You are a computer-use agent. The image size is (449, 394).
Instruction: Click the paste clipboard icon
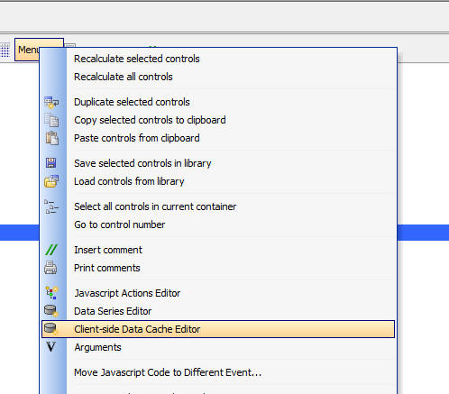point(51,138)
